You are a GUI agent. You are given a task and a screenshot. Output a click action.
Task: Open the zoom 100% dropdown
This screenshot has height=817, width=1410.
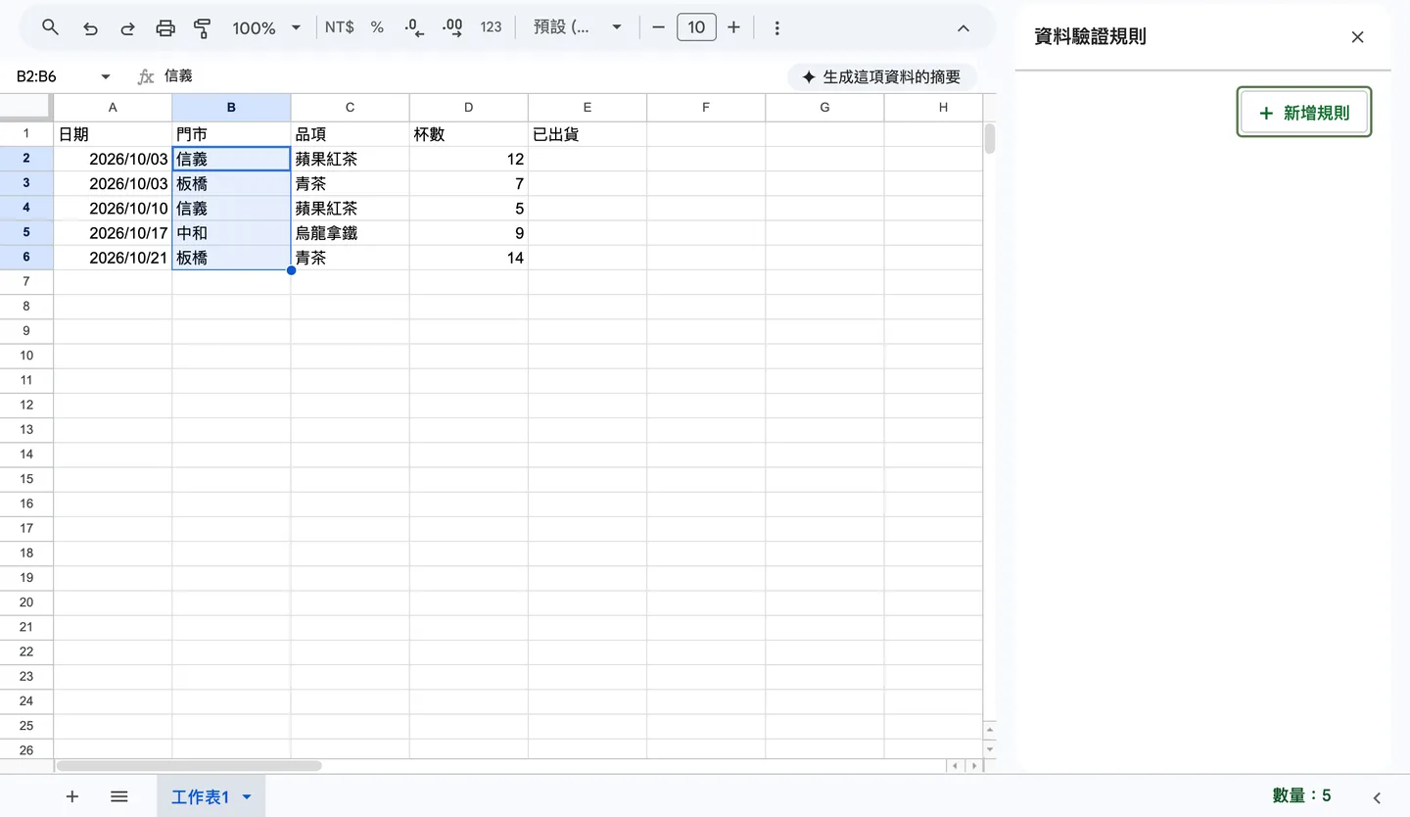click(265, 27)
